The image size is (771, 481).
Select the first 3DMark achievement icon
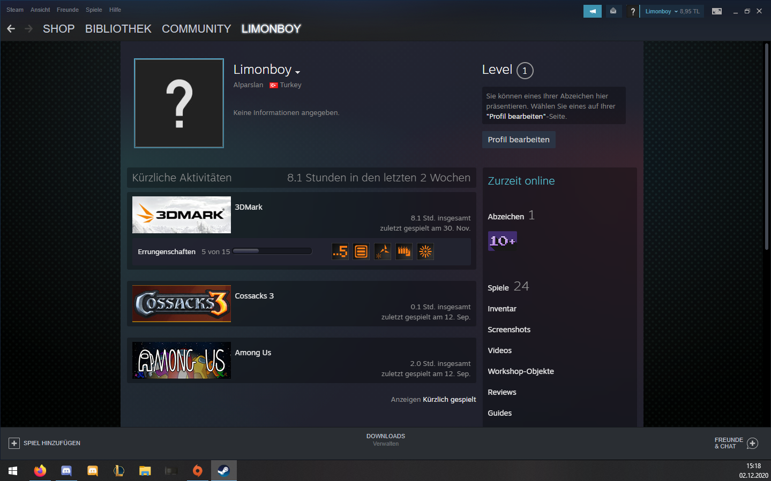[340, 251]
